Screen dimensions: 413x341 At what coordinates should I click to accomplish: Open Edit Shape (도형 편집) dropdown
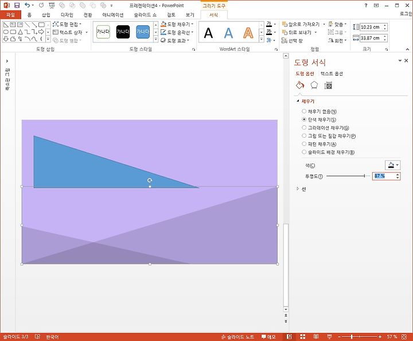tap(67, 24)
